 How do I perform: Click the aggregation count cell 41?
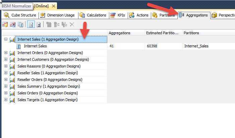click(126, 46)
